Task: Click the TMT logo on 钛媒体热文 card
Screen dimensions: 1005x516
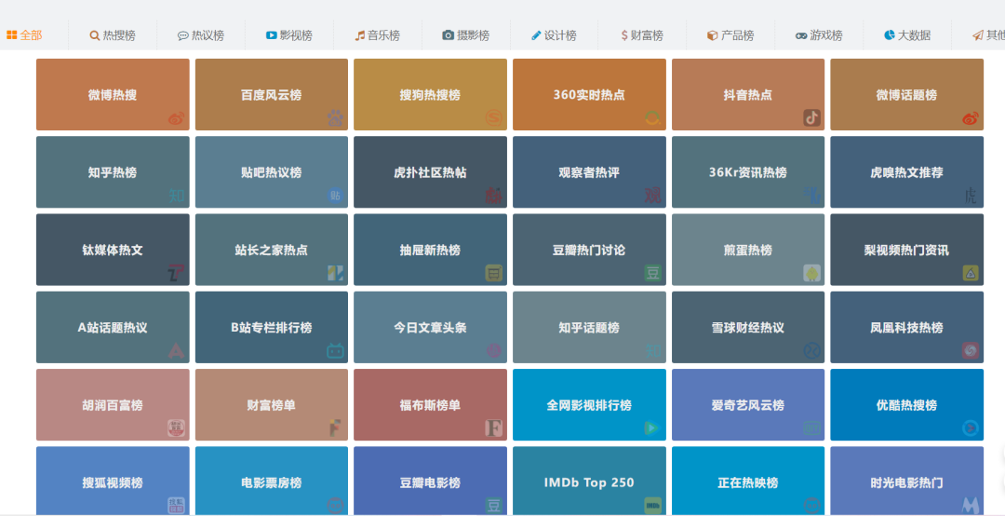Action: 176,274
